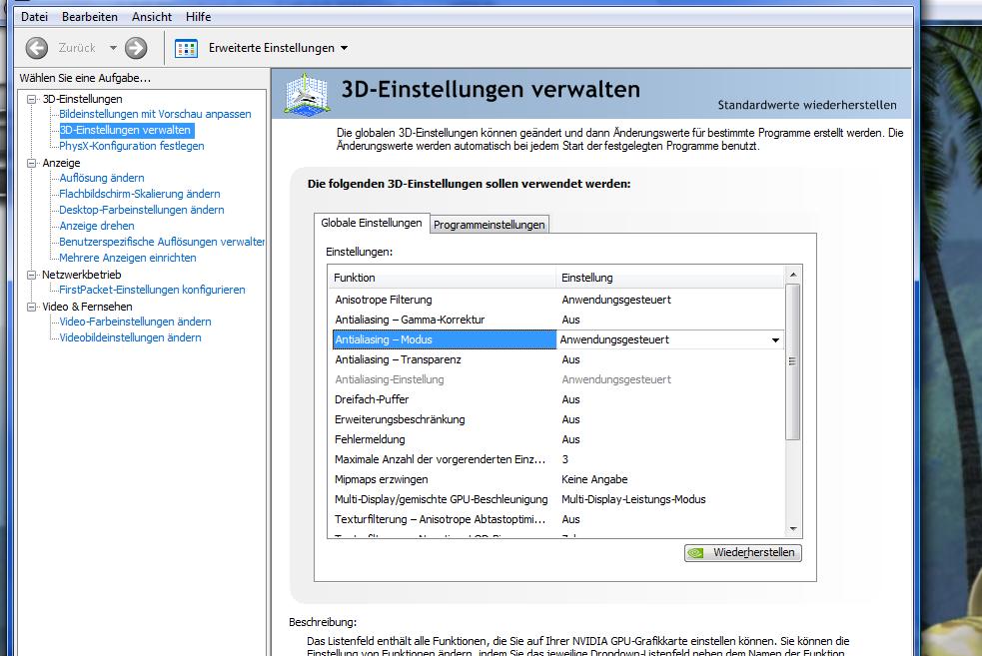Open Desktop-Farbeinstellungen ändern task
Screen dimensions: 982x656
click(x=142, y=210)
